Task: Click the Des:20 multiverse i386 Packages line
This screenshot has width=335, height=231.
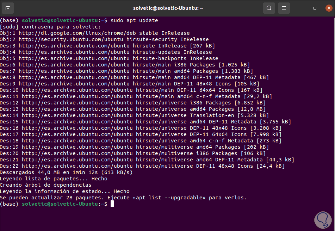Action: pos(133,153)
